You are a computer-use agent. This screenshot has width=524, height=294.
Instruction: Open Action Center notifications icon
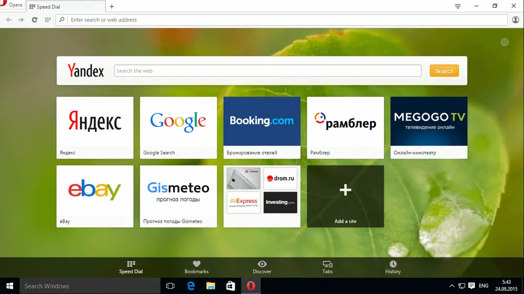[472, 286]
